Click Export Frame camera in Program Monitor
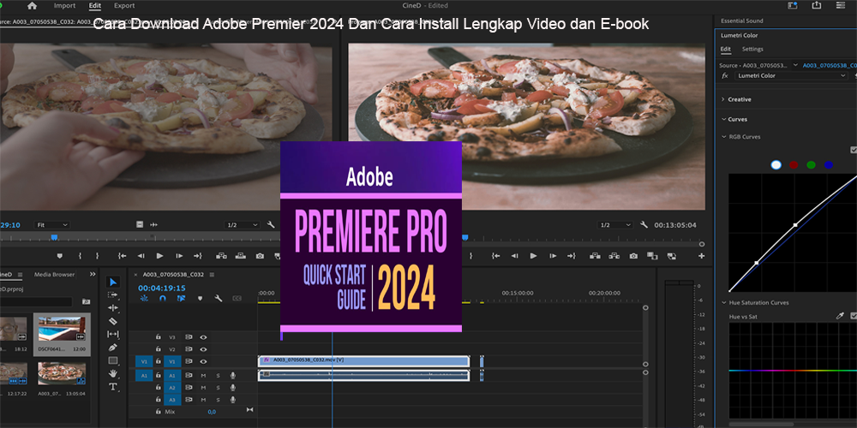 (633, 255)
